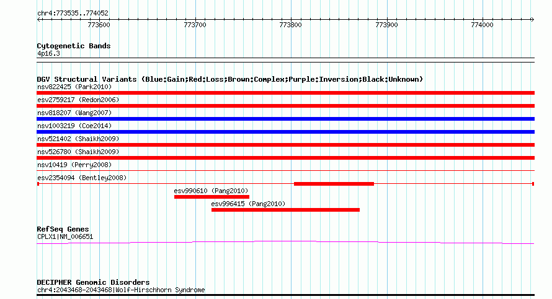Select the thick segment of the esv2354094 track

click(334, 184)
